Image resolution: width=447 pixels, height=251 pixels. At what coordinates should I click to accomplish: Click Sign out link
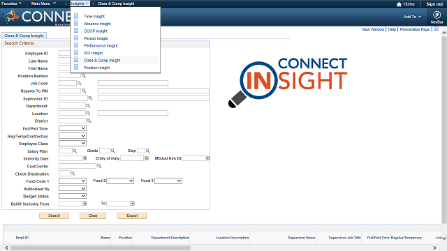pyautogui.click(x=434, y=4)
